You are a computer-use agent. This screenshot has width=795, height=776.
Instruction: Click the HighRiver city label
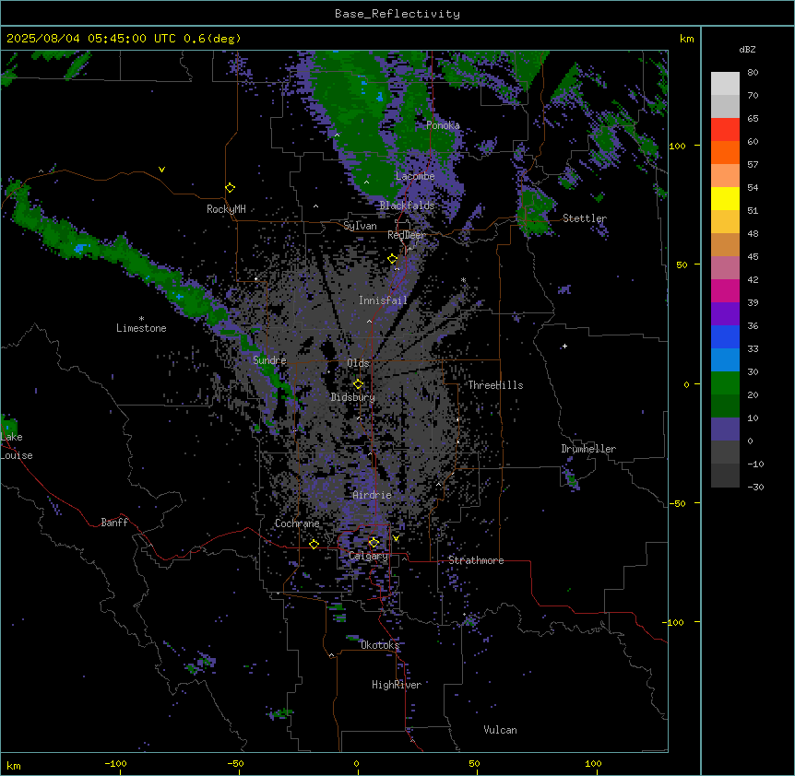click(397, 685)
